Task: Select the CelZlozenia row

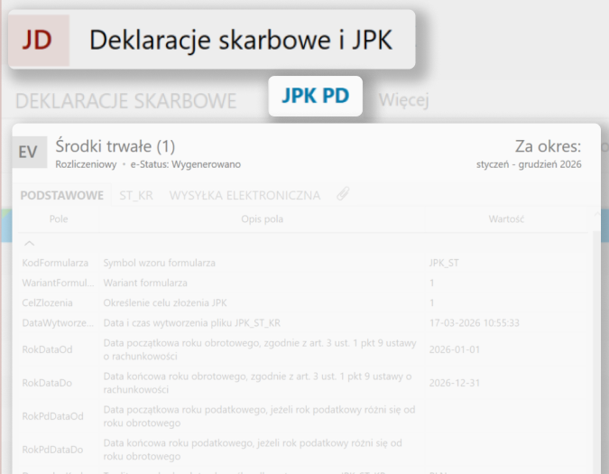Action: coord(48,302)
